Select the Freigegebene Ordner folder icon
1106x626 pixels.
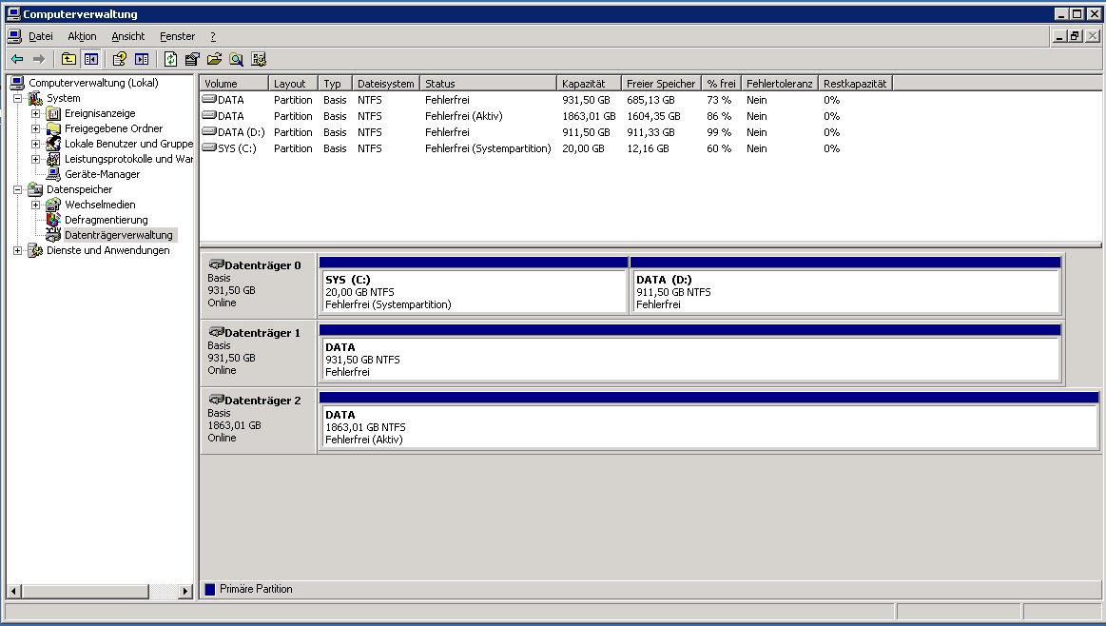point(53,128)
